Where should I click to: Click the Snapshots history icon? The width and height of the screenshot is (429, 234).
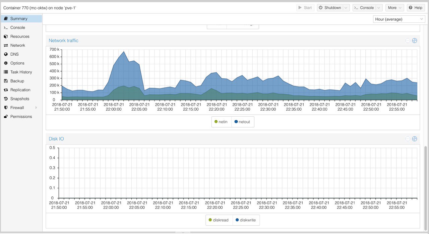6,99
